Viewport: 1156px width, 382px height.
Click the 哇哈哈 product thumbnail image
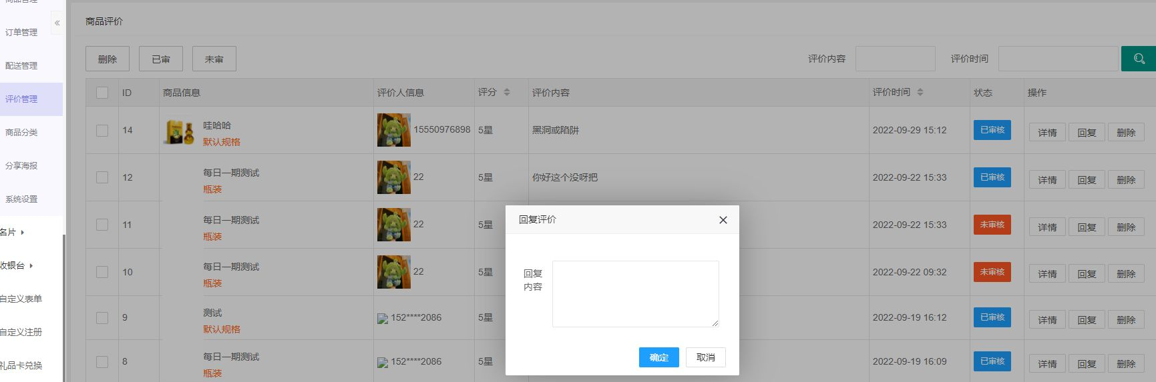click(x=179, y=133)
